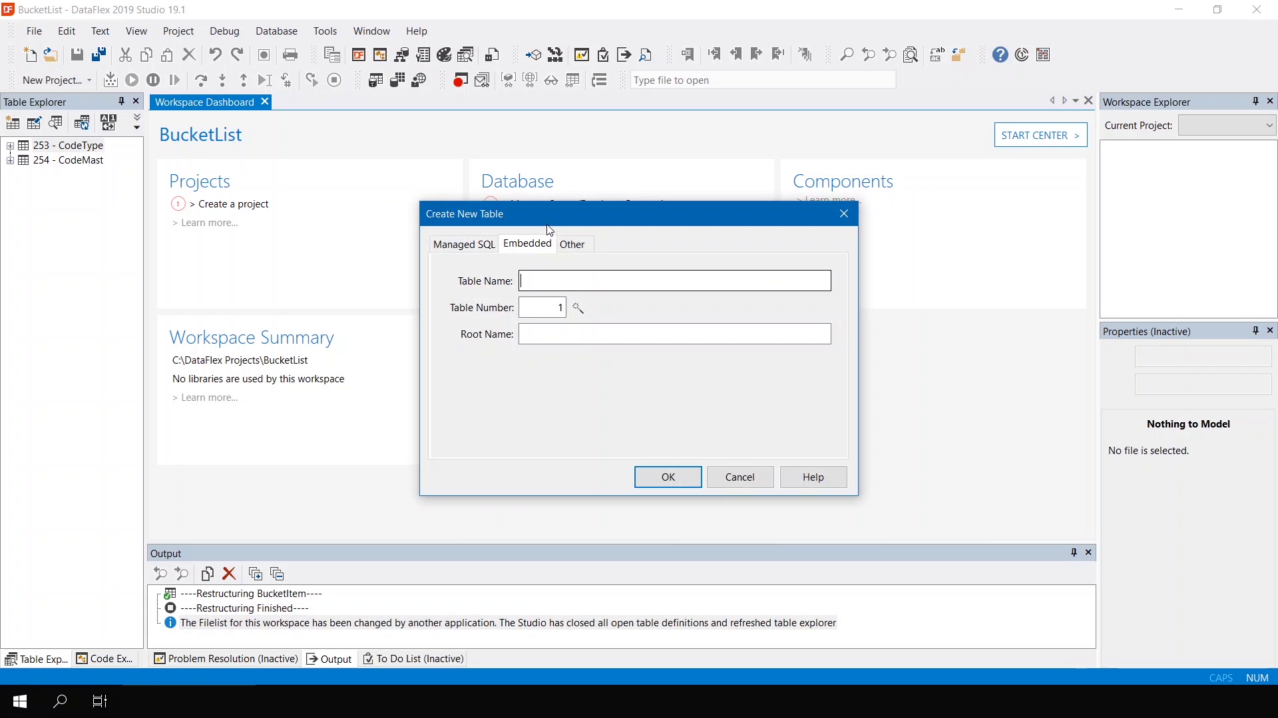Click the Find magnifier toolbar icon
This screenshot has height=718, width=1278.
click(846, 55)
